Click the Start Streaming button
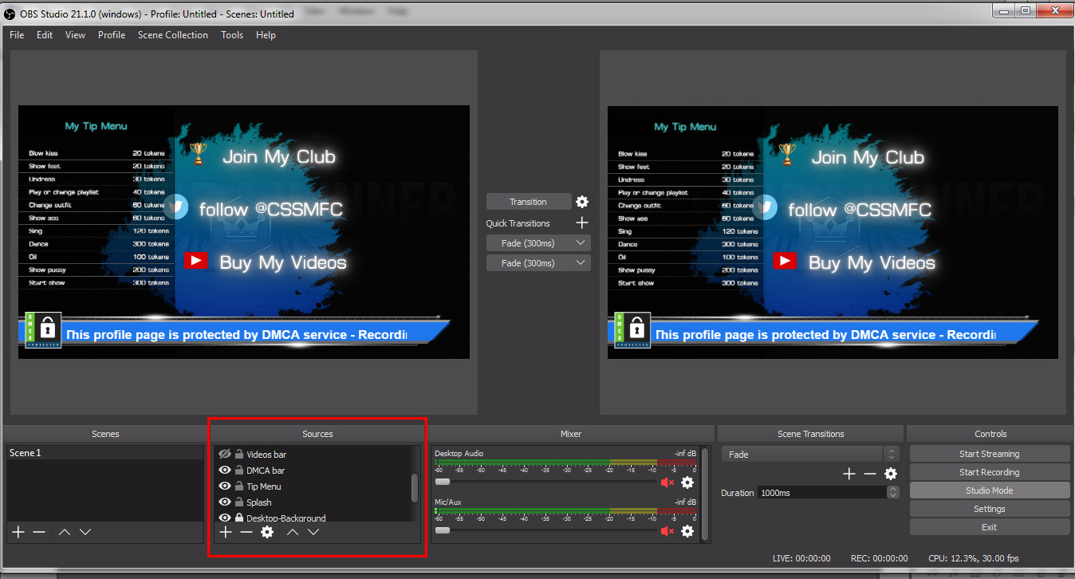 click(989, 454)
